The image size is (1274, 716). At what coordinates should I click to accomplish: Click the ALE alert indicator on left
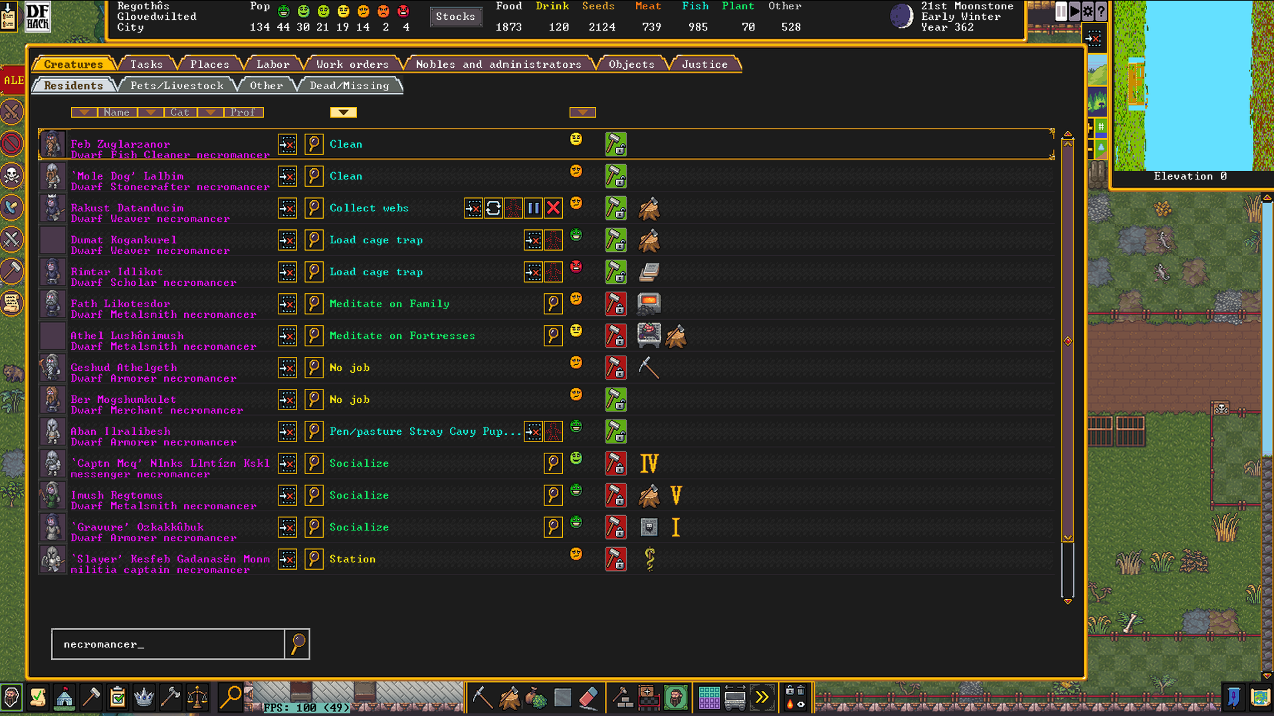click(x=13, y=80)
